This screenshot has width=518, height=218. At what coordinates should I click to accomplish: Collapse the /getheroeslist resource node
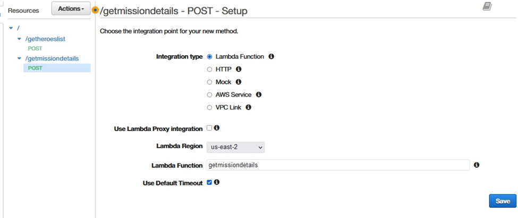[19, 39]
